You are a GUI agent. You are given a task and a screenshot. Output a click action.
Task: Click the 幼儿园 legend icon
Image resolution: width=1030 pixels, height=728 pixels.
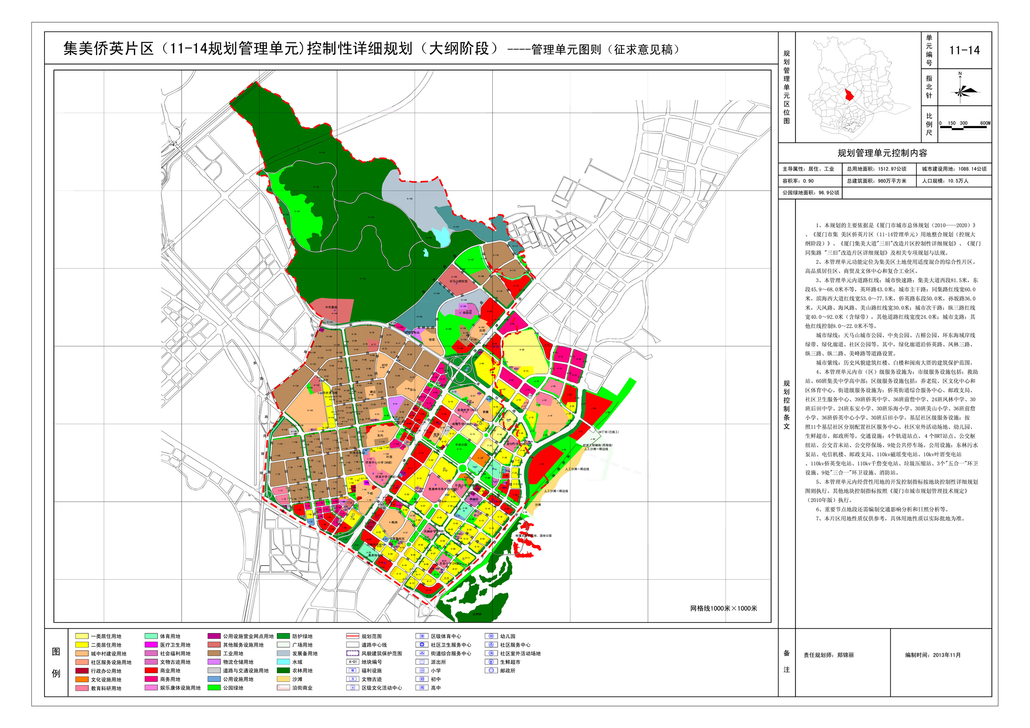pyautogui.click(x=491, y=636)
